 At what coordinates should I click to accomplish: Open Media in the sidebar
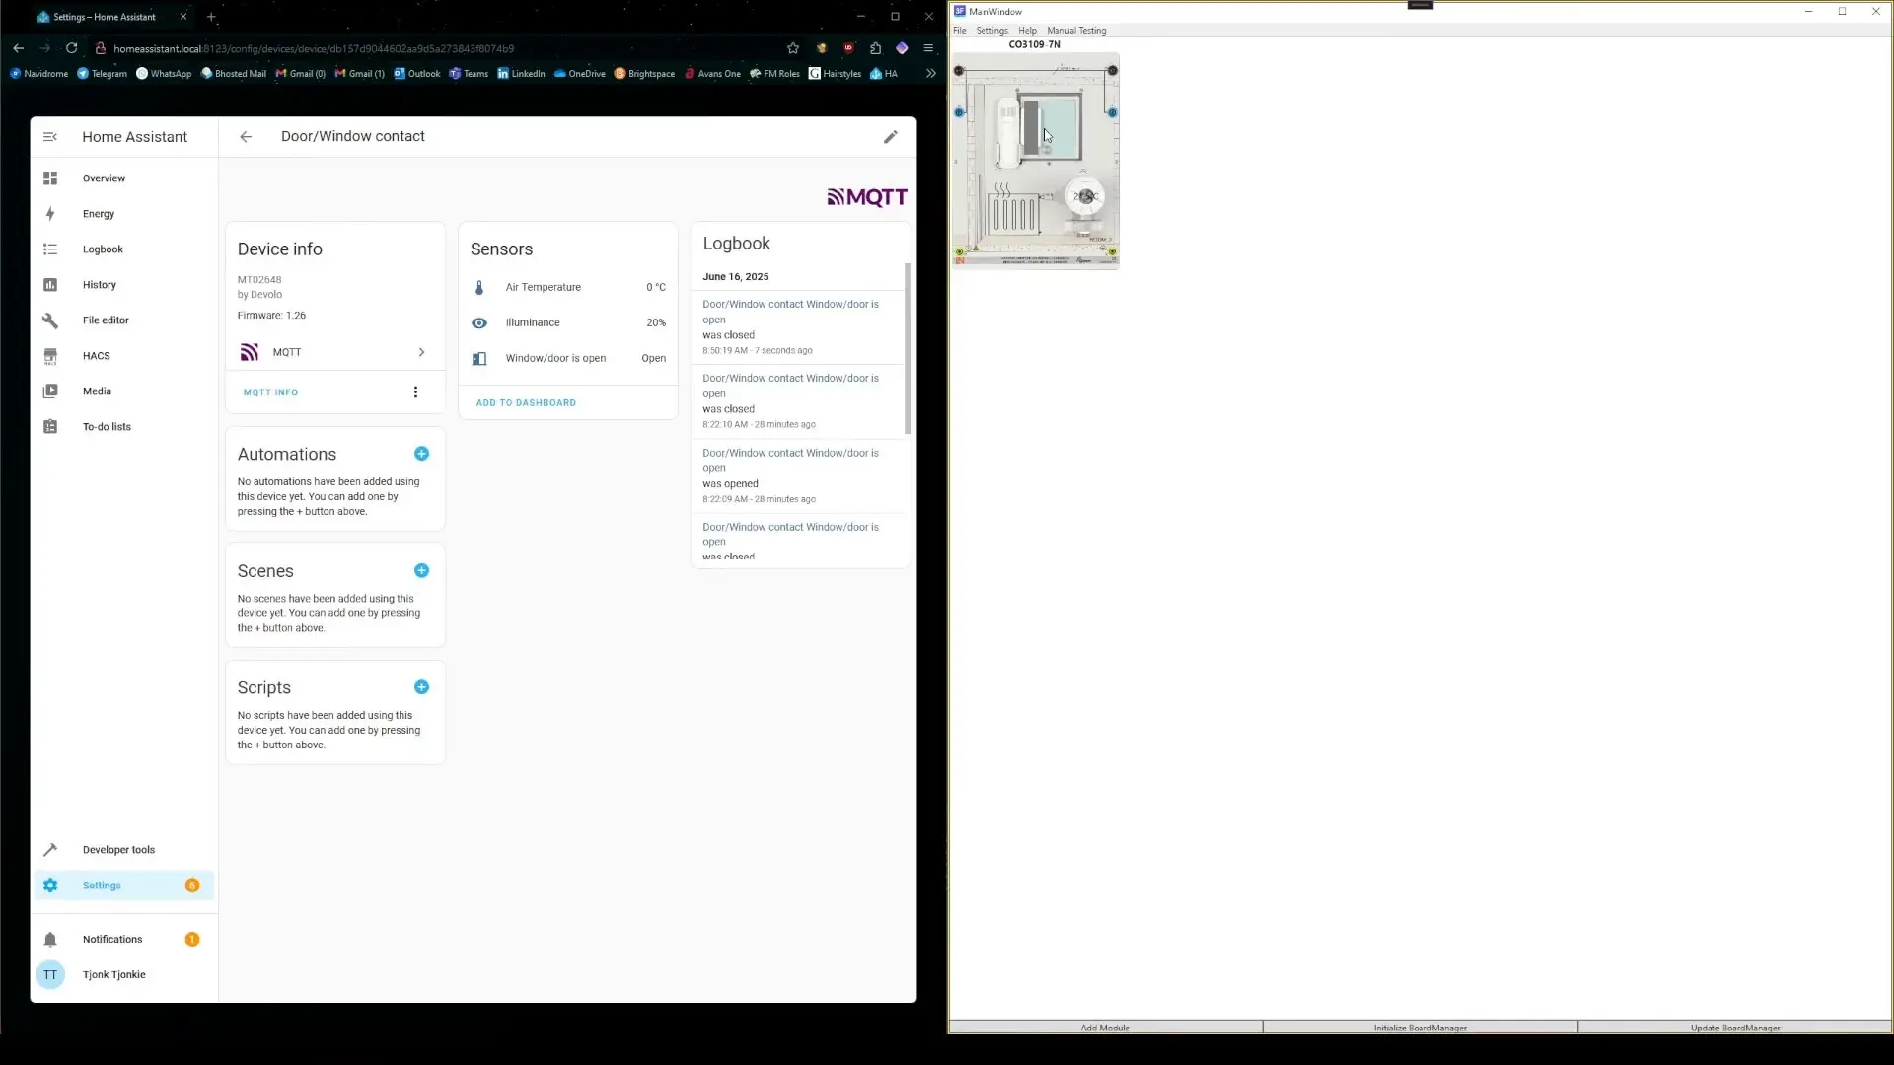[123, 391]
